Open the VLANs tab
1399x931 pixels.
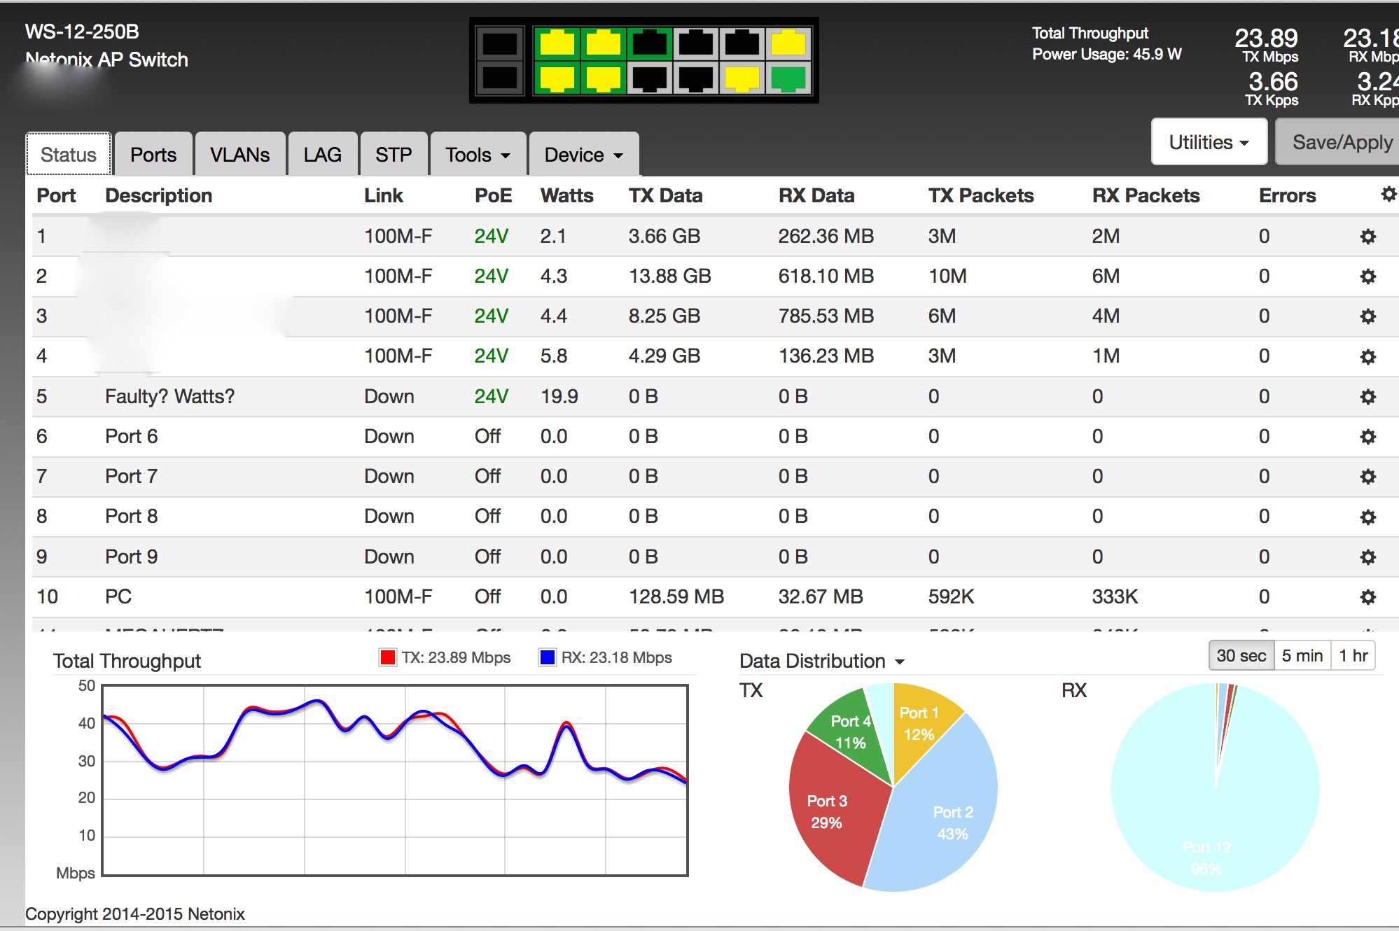pyautogui.click(x=240, y=154)
